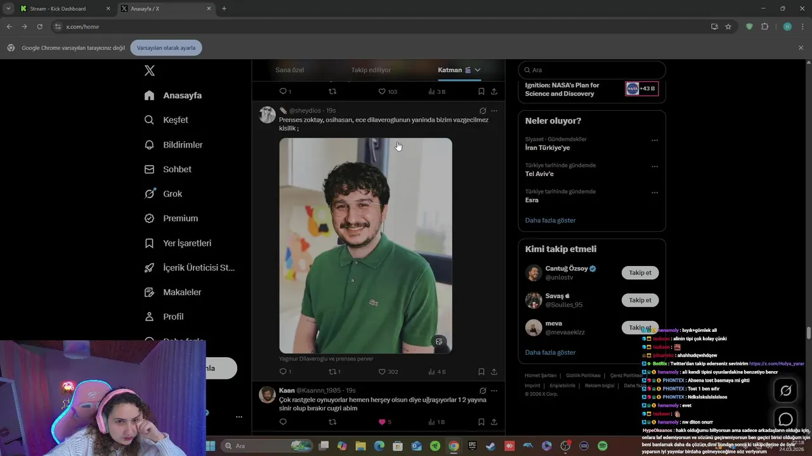View analytics of @sheydios post (4 B)

tap(437, 372)
